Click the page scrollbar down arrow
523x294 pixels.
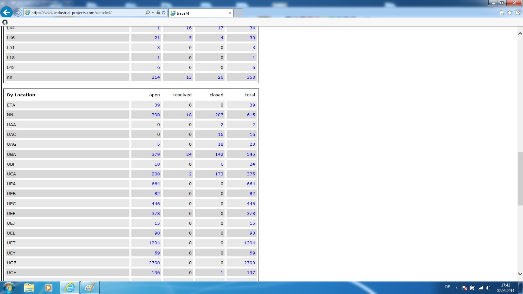[520, 274]
